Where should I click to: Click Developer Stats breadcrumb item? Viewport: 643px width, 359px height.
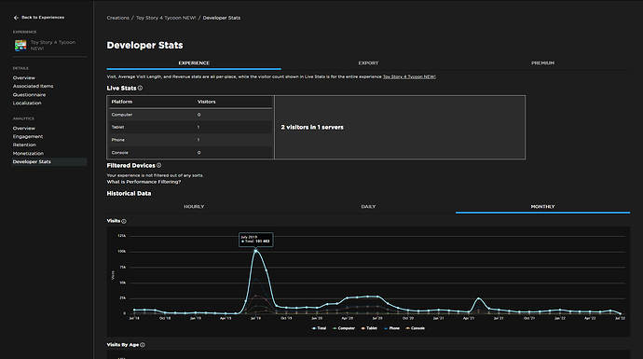click(222, 18)
